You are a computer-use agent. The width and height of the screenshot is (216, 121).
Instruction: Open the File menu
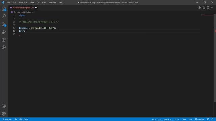point(8,2)
